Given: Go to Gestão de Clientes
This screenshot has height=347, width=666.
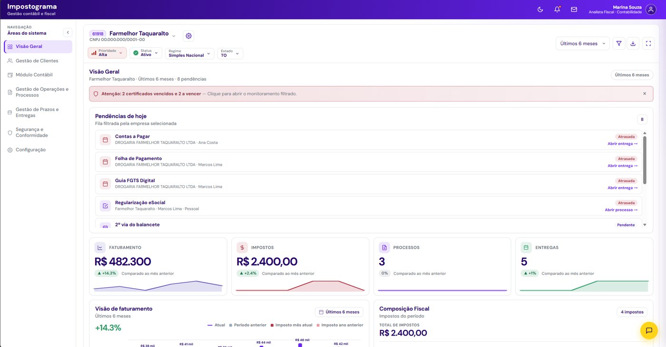Looking at the screenshot, I should pyautogui.click(x=38, y=61).
